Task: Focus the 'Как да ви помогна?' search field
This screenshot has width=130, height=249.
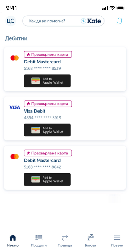Action: pos(63,21)
